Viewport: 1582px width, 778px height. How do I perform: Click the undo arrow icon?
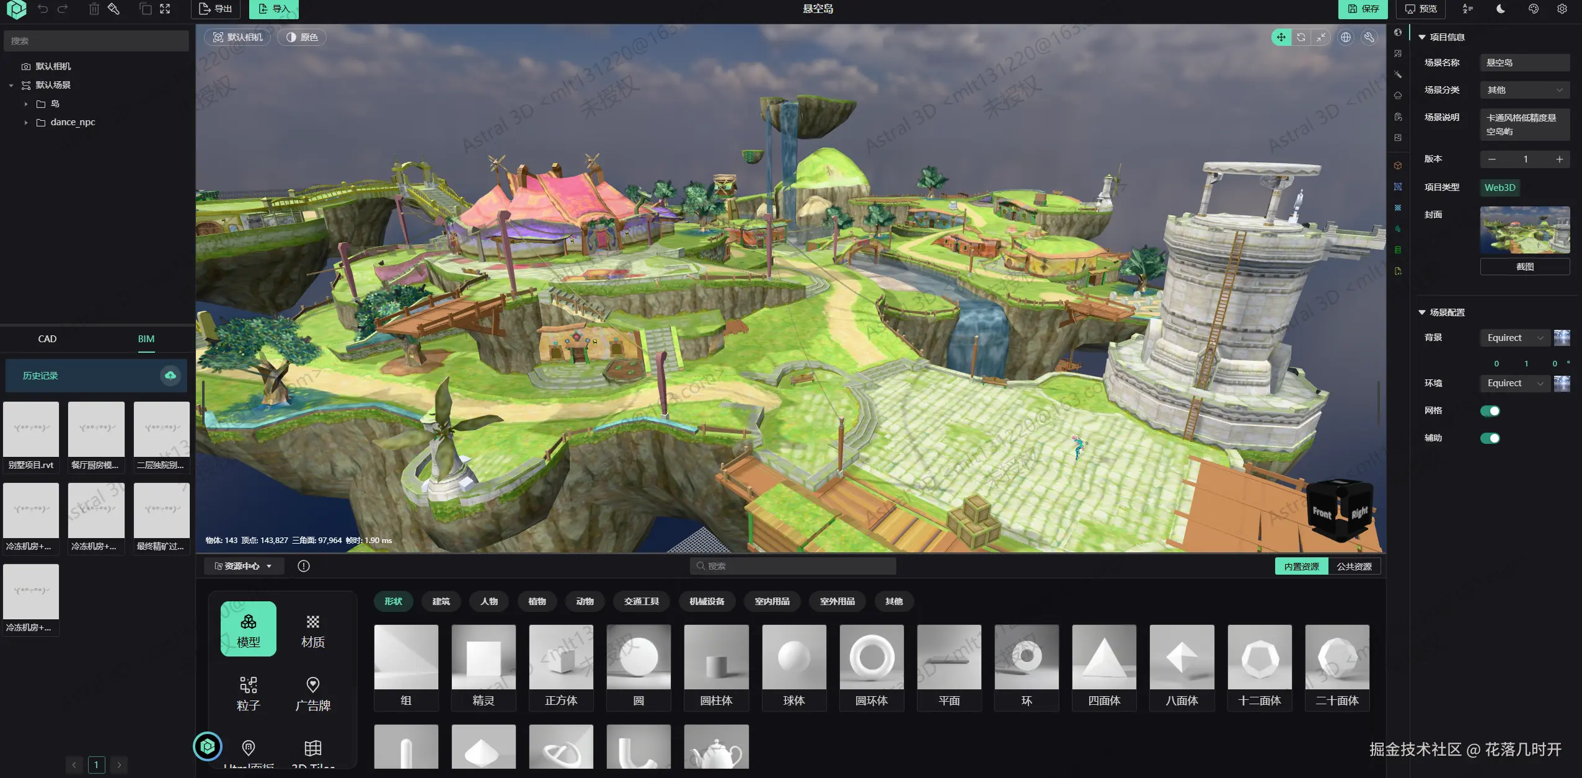(x=42, y=9)
